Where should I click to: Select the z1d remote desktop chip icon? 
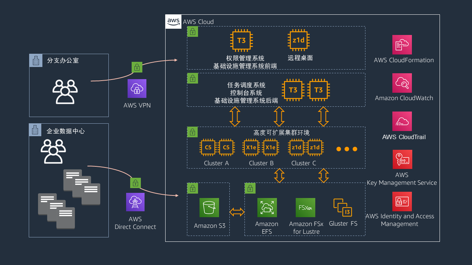pyautogui.click(x=298, y=40)
